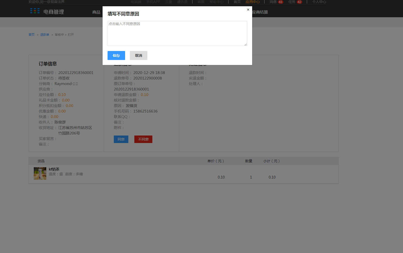Screen dimensions: 403x253
Task: Click 手机APP in top bar
Action: point(153,2)
